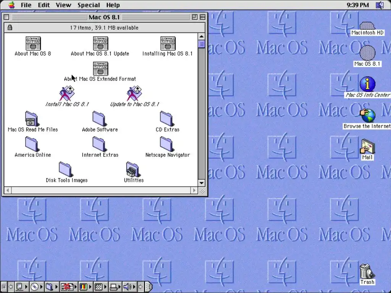
Task: Select the Mail desktop icon
Action: click(x=367, y=146)
